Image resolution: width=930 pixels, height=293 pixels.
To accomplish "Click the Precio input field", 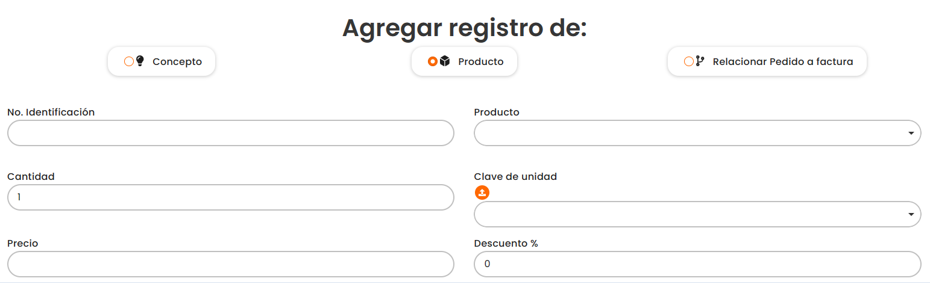I will 230,264.
